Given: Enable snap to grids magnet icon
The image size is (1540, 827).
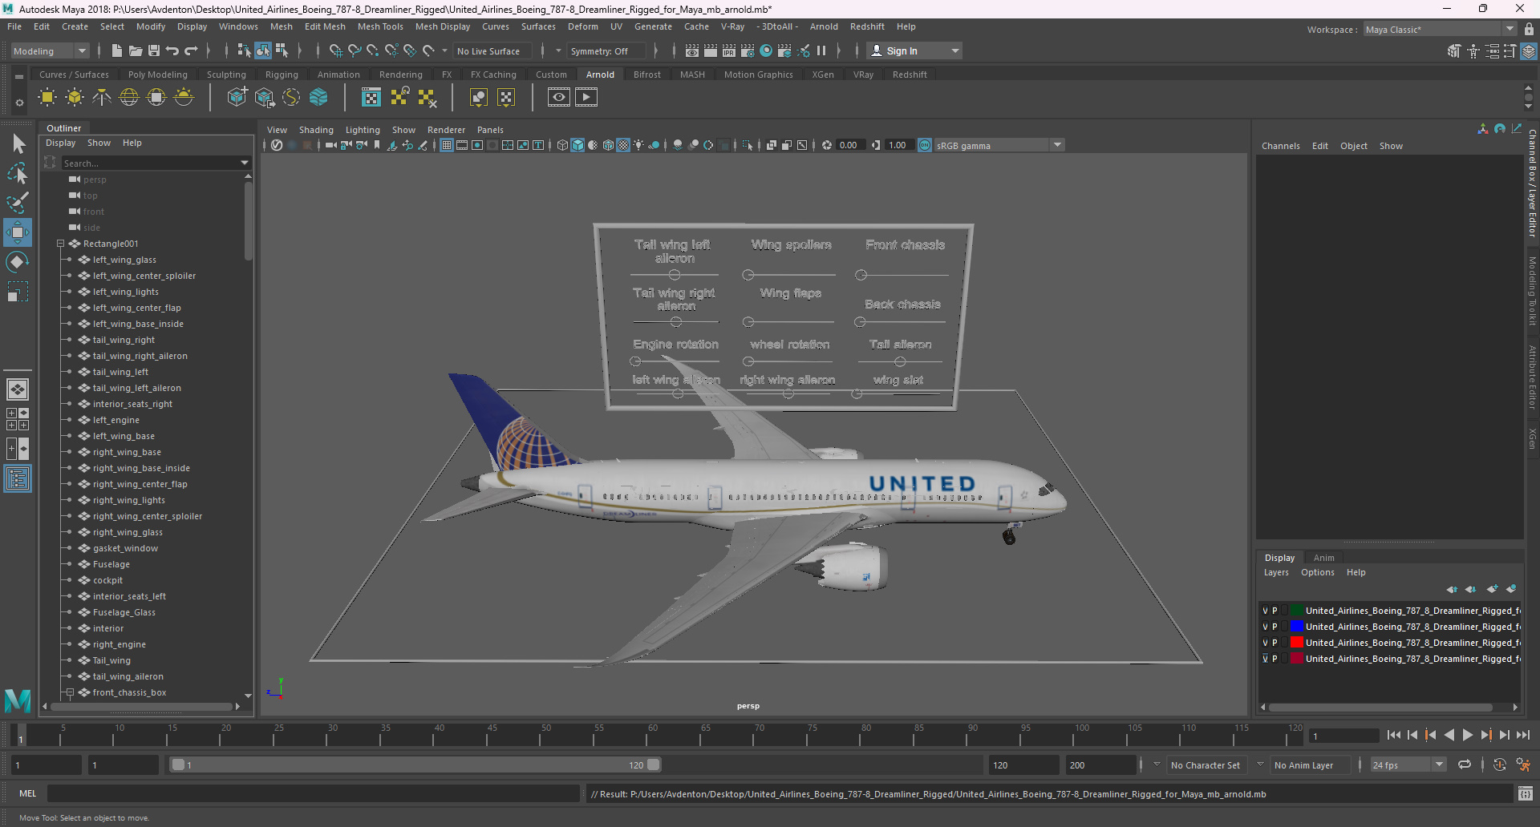Looking at the screenshot, I should point(336,50).
